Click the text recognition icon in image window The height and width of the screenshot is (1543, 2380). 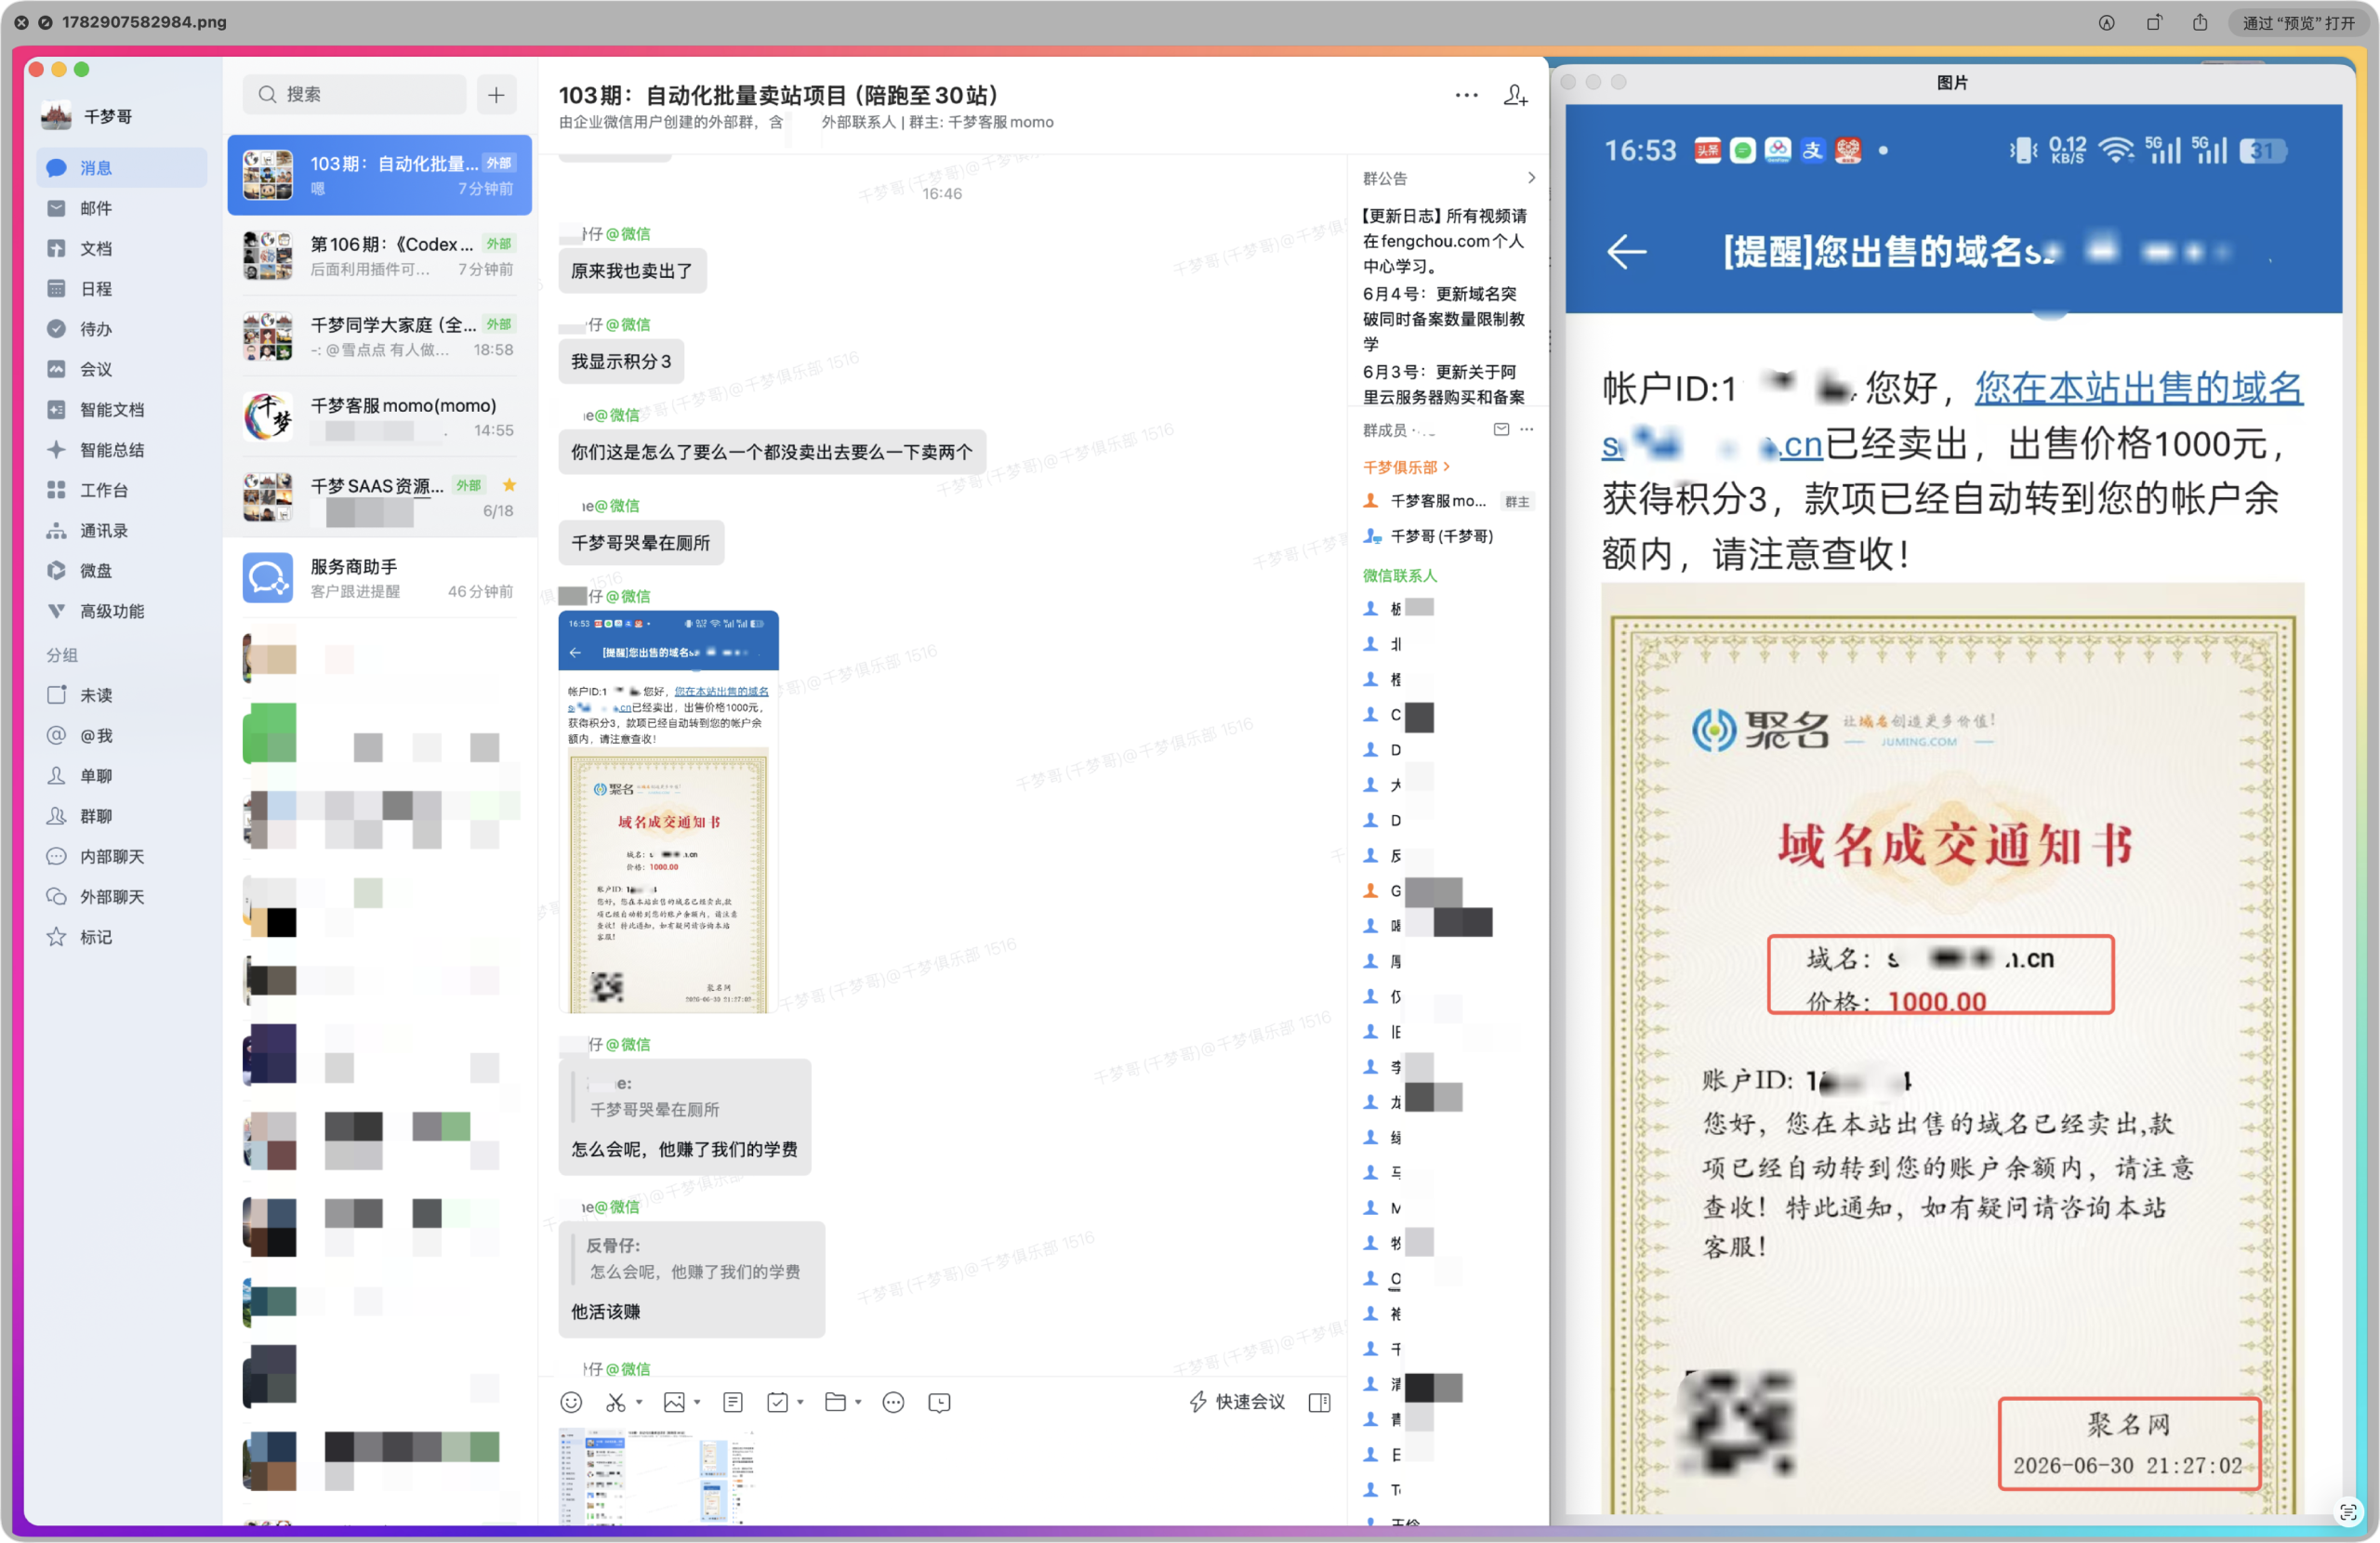[2347, 1512]
